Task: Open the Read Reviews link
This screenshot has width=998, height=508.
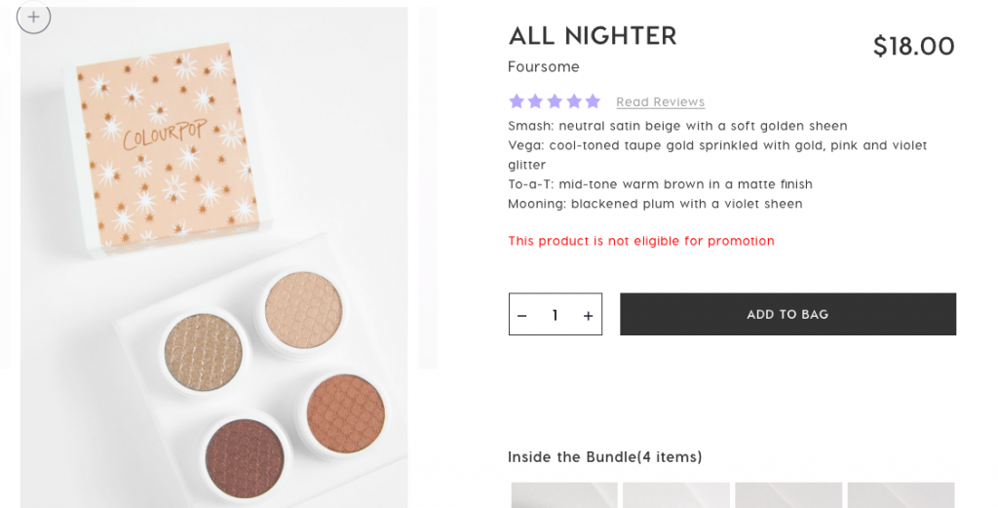Action: click(x=660, y=102)
